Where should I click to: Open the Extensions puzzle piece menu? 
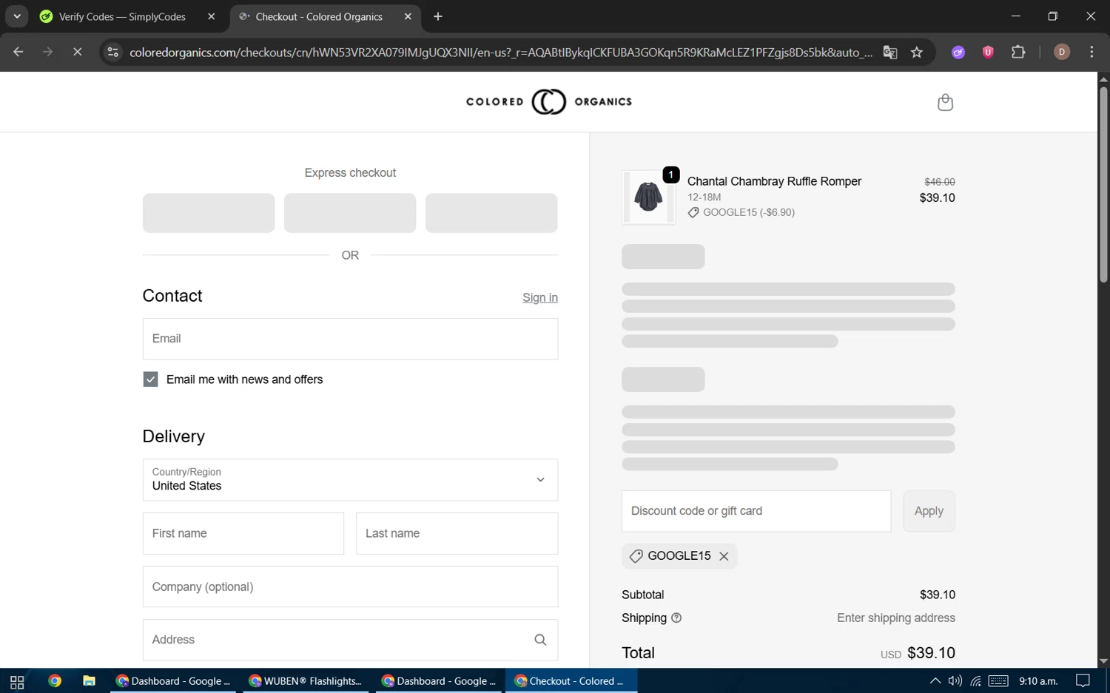1018,52
